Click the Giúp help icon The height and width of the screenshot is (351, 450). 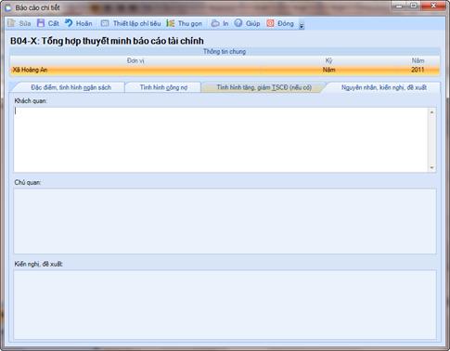coord(238,23)
